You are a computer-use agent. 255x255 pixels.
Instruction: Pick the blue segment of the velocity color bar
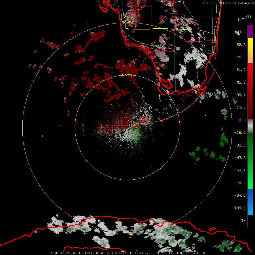250,202
